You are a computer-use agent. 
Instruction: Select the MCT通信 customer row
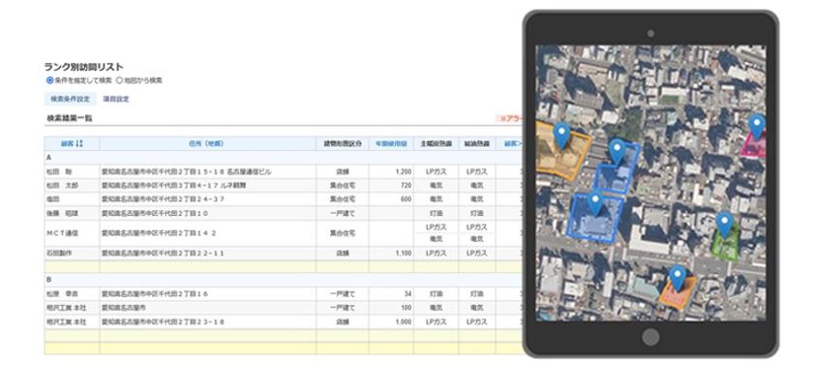[283, 233]
